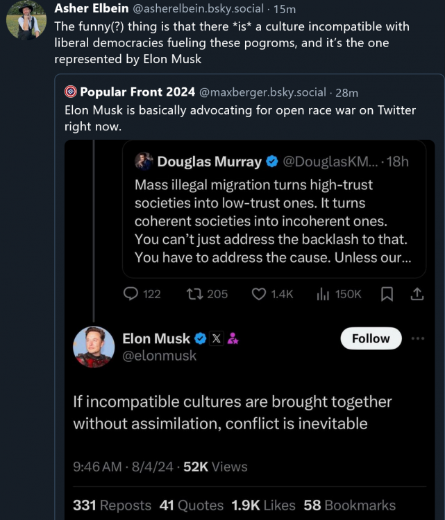Click the purple badge icon next to Elon Musk
The height and width of the screenshot is (520, 445).
coord(233,338)
